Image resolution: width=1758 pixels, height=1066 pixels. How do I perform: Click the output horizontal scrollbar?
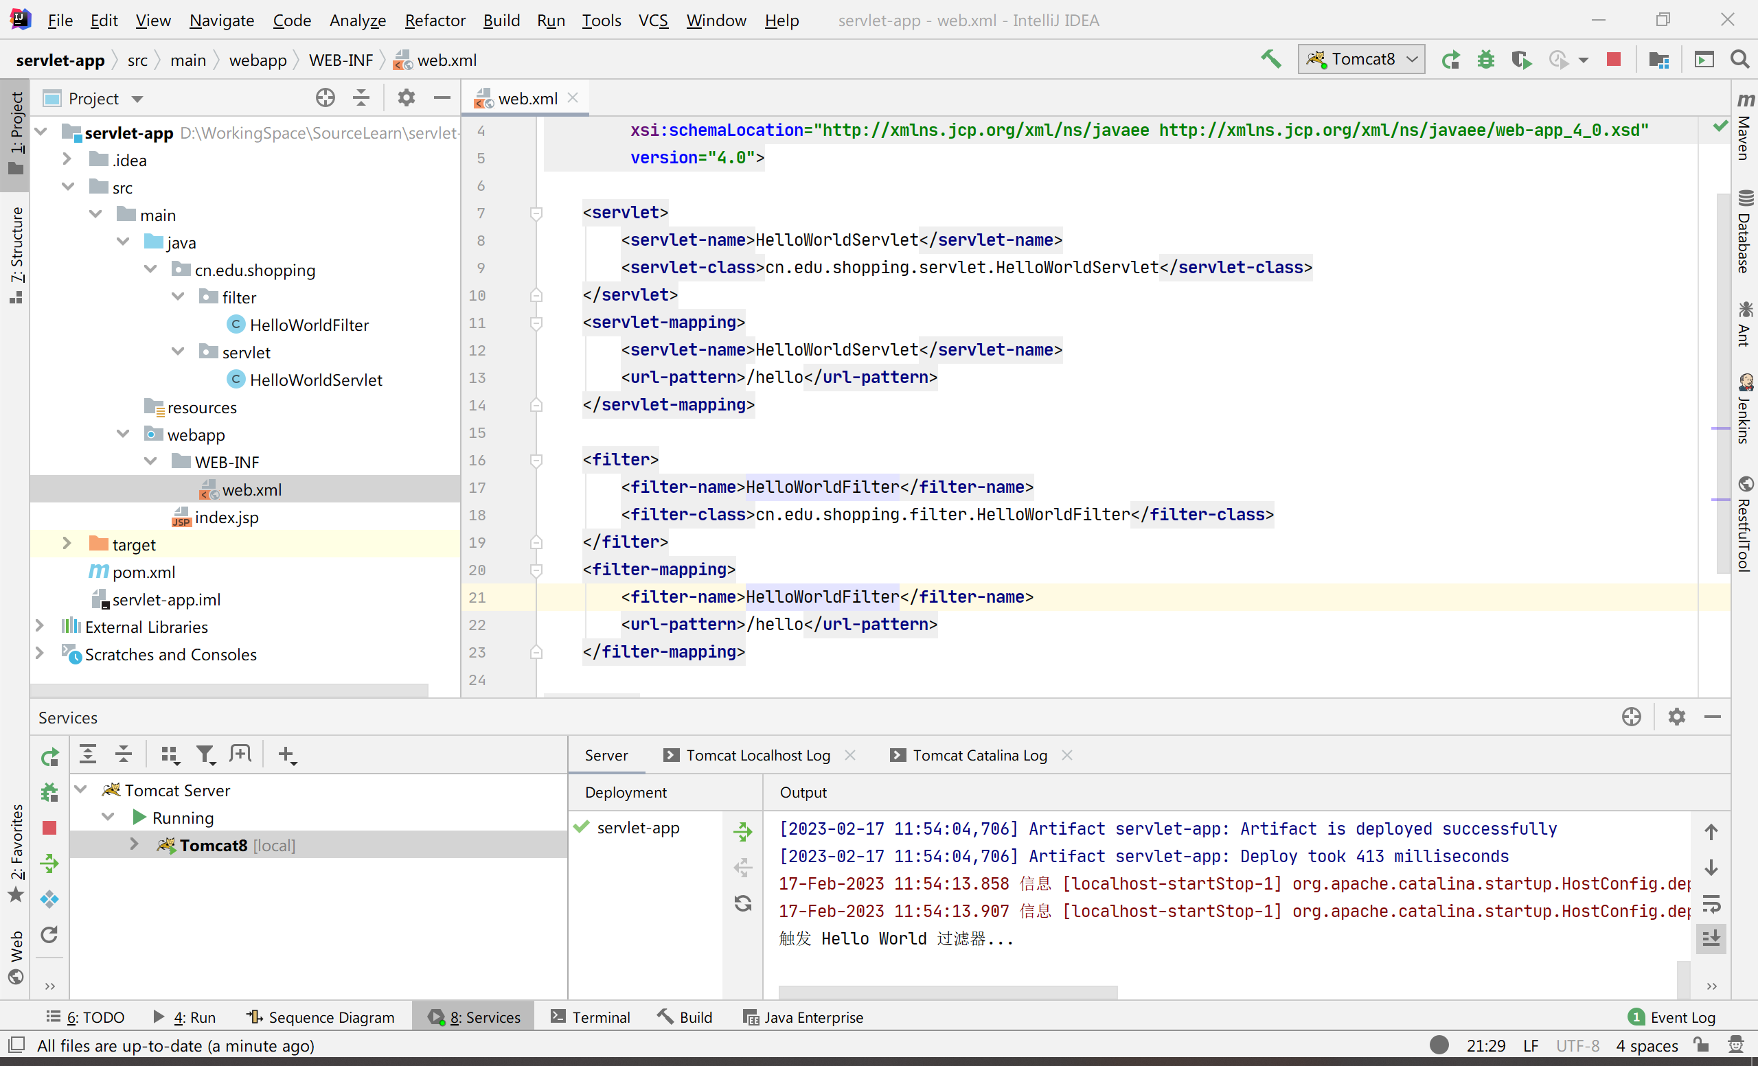pyautogui.click(x=948, y=993)
